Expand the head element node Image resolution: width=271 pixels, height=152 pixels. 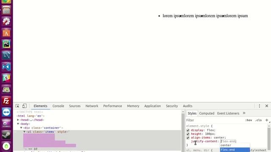[x=18, y=120]
